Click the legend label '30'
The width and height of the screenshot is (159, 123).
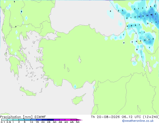pos(54,122)
